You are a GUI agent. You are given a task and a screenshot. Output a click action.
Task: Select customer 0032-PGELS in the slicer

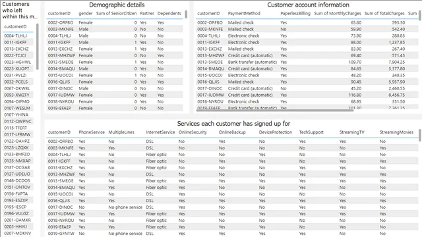18,82
